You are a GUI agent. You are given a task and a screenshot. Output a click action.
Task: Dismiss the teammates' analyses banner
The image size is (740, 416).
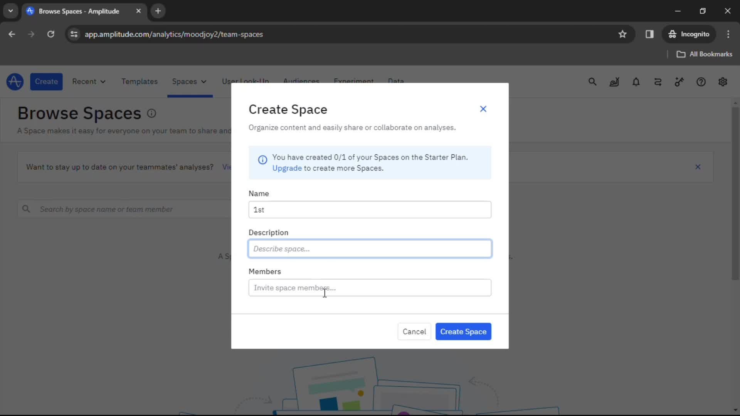[698, 167]
